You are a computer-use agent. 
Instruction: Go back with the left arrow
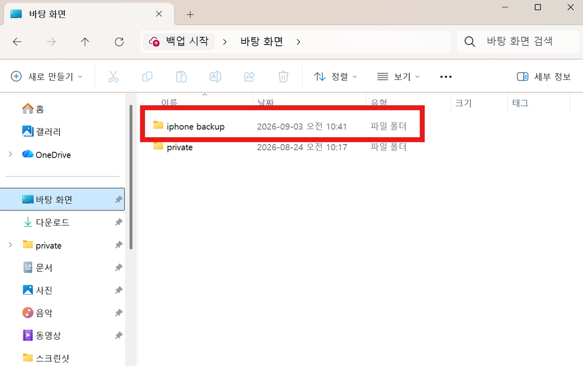coord(17,42)
